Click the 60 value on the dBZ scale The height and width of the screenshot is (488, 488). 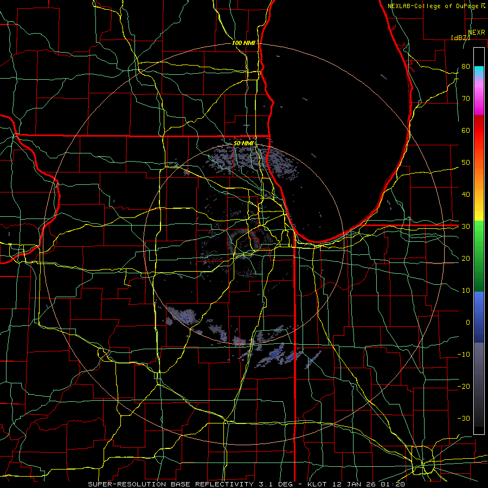[466, 130]
